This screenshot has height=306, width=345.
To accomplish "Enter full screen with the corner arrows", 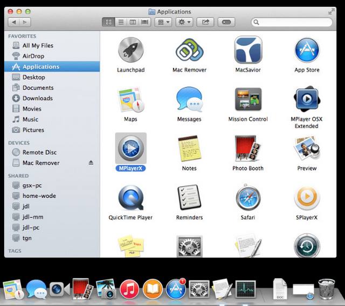I will (331, 11).
